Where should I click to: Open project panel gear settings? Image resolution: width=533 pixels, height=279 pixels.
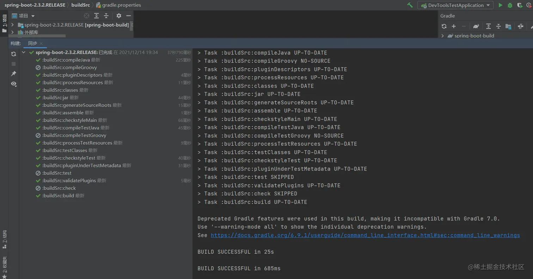(x=119, y=16)
